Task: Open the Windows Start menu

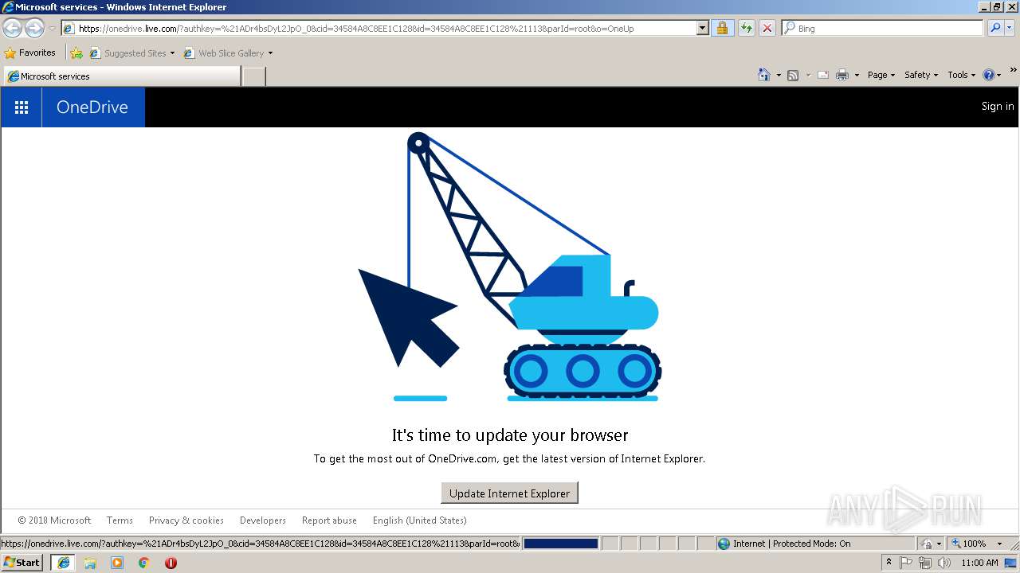Action: (22, 563)
